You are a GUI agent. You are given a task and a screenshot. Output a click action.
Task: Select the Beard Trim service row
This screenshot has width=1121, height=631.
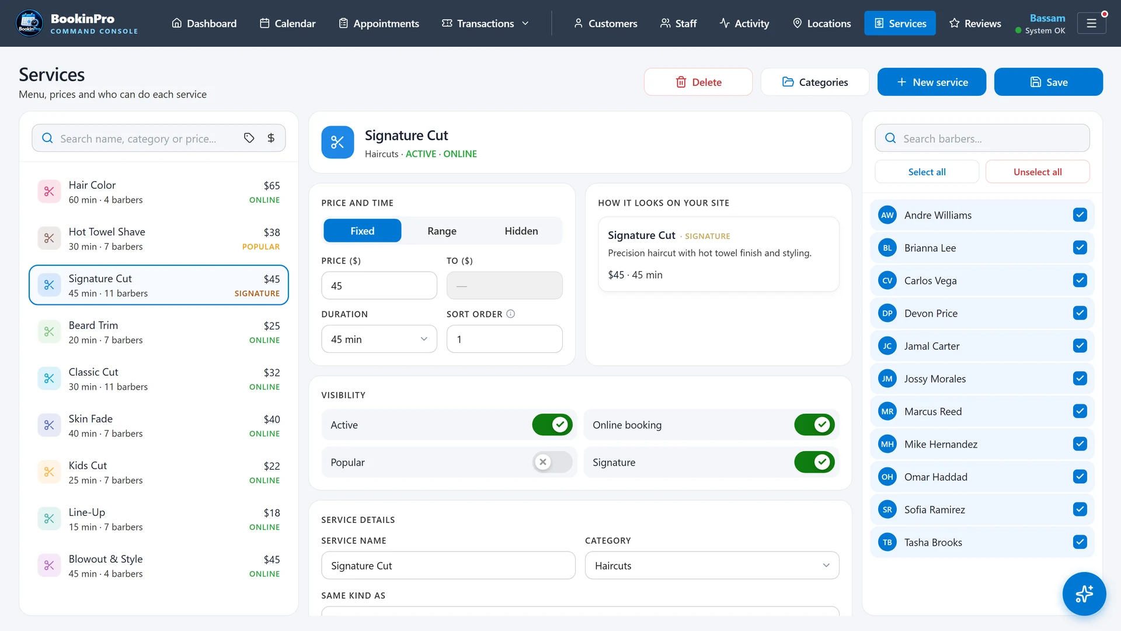click(x=159, y=332)
